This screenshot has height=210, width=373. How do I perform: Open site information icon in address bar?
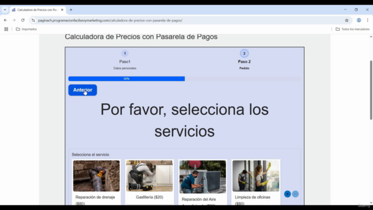coord(33,20)
